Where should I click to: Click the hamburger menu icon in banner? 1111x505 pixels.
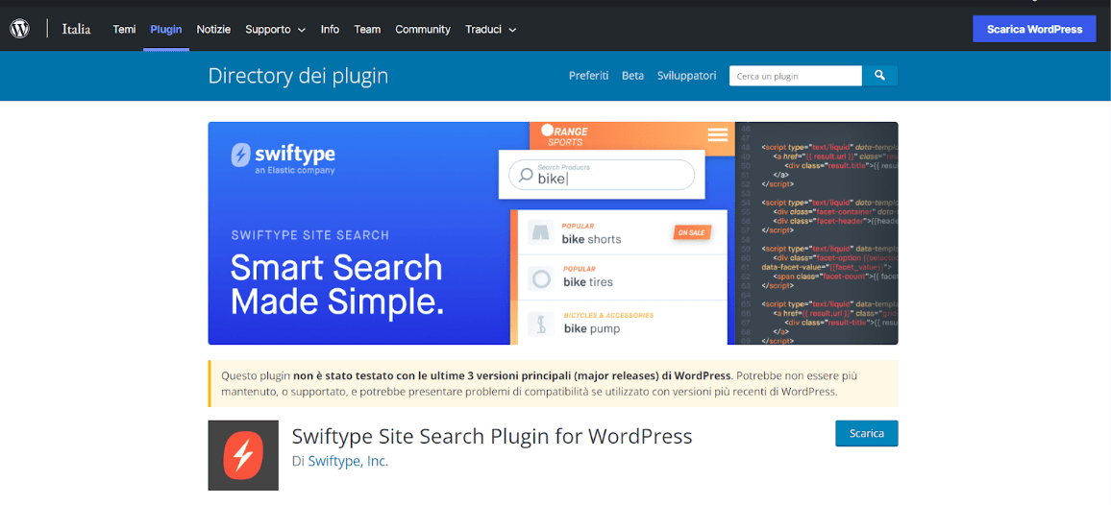tap(717, 134)
